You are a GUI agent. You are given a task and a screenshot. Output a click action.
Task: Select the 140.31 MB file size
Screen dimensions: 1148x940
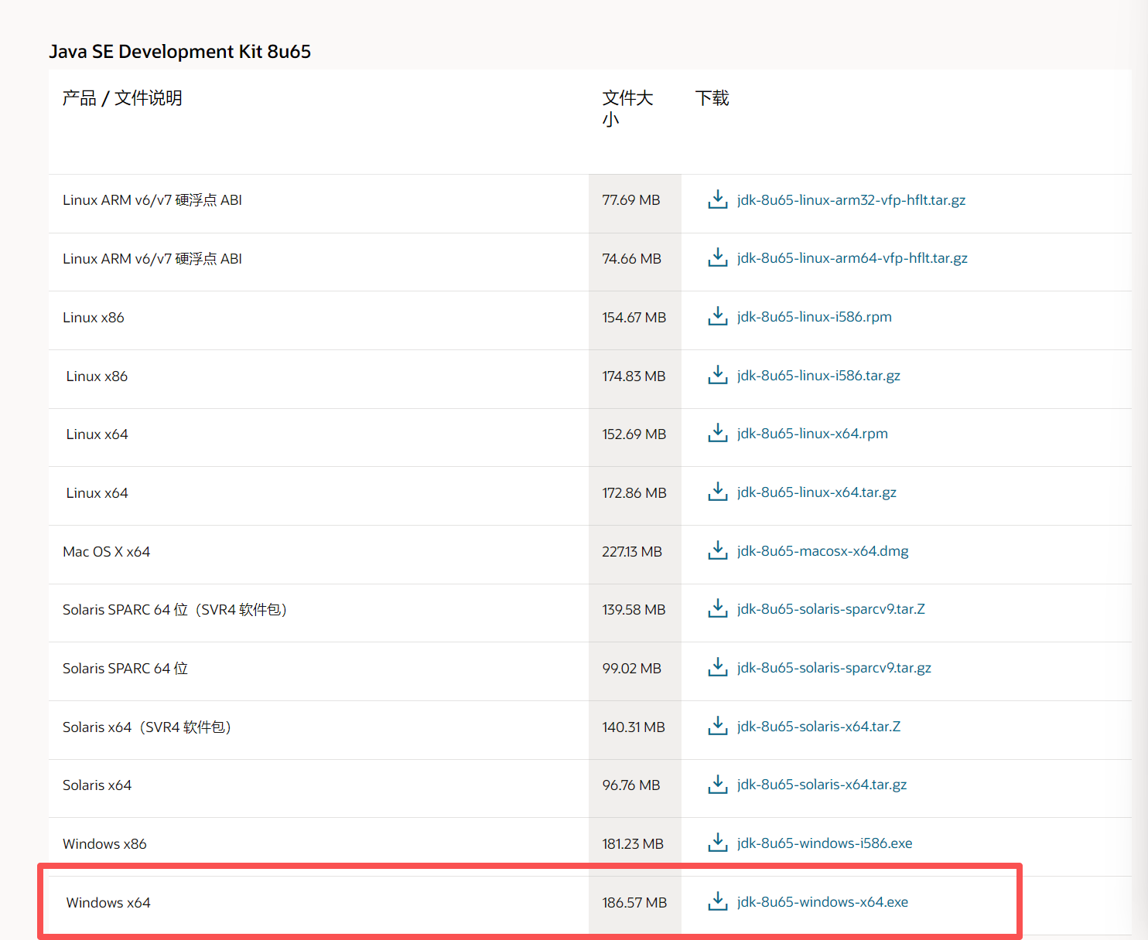pos(634,727)
